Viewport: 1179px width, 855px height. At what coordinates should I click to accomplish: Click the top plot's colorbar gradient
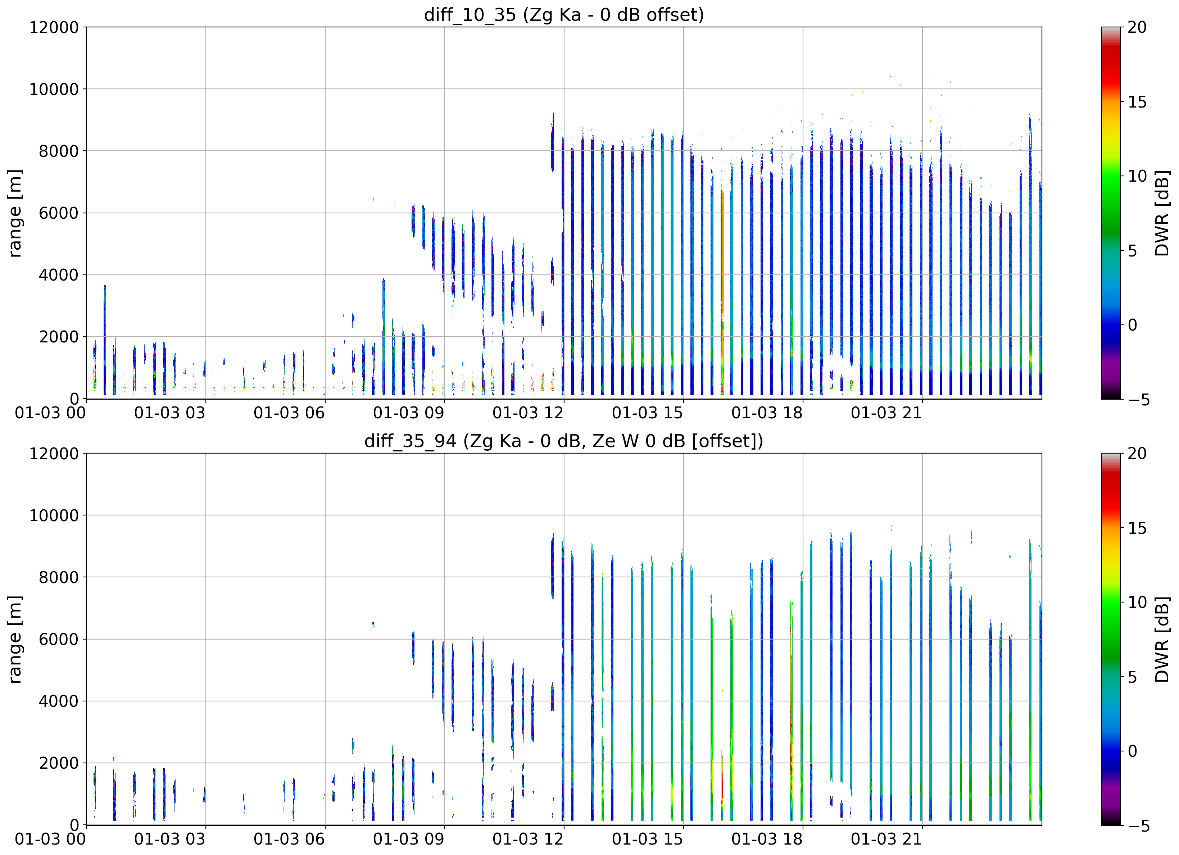(x=1111, y=213)
